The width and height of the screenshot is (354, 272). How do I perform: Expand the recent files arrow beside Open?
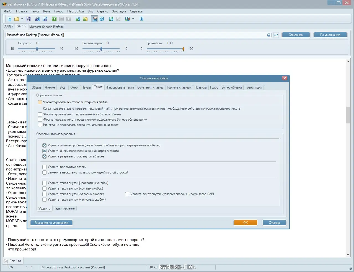(22, 19)
